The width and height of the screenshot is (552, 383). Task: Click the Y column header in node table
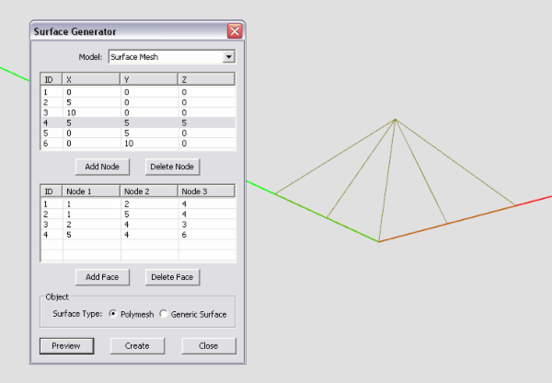(x=149, y=79)
